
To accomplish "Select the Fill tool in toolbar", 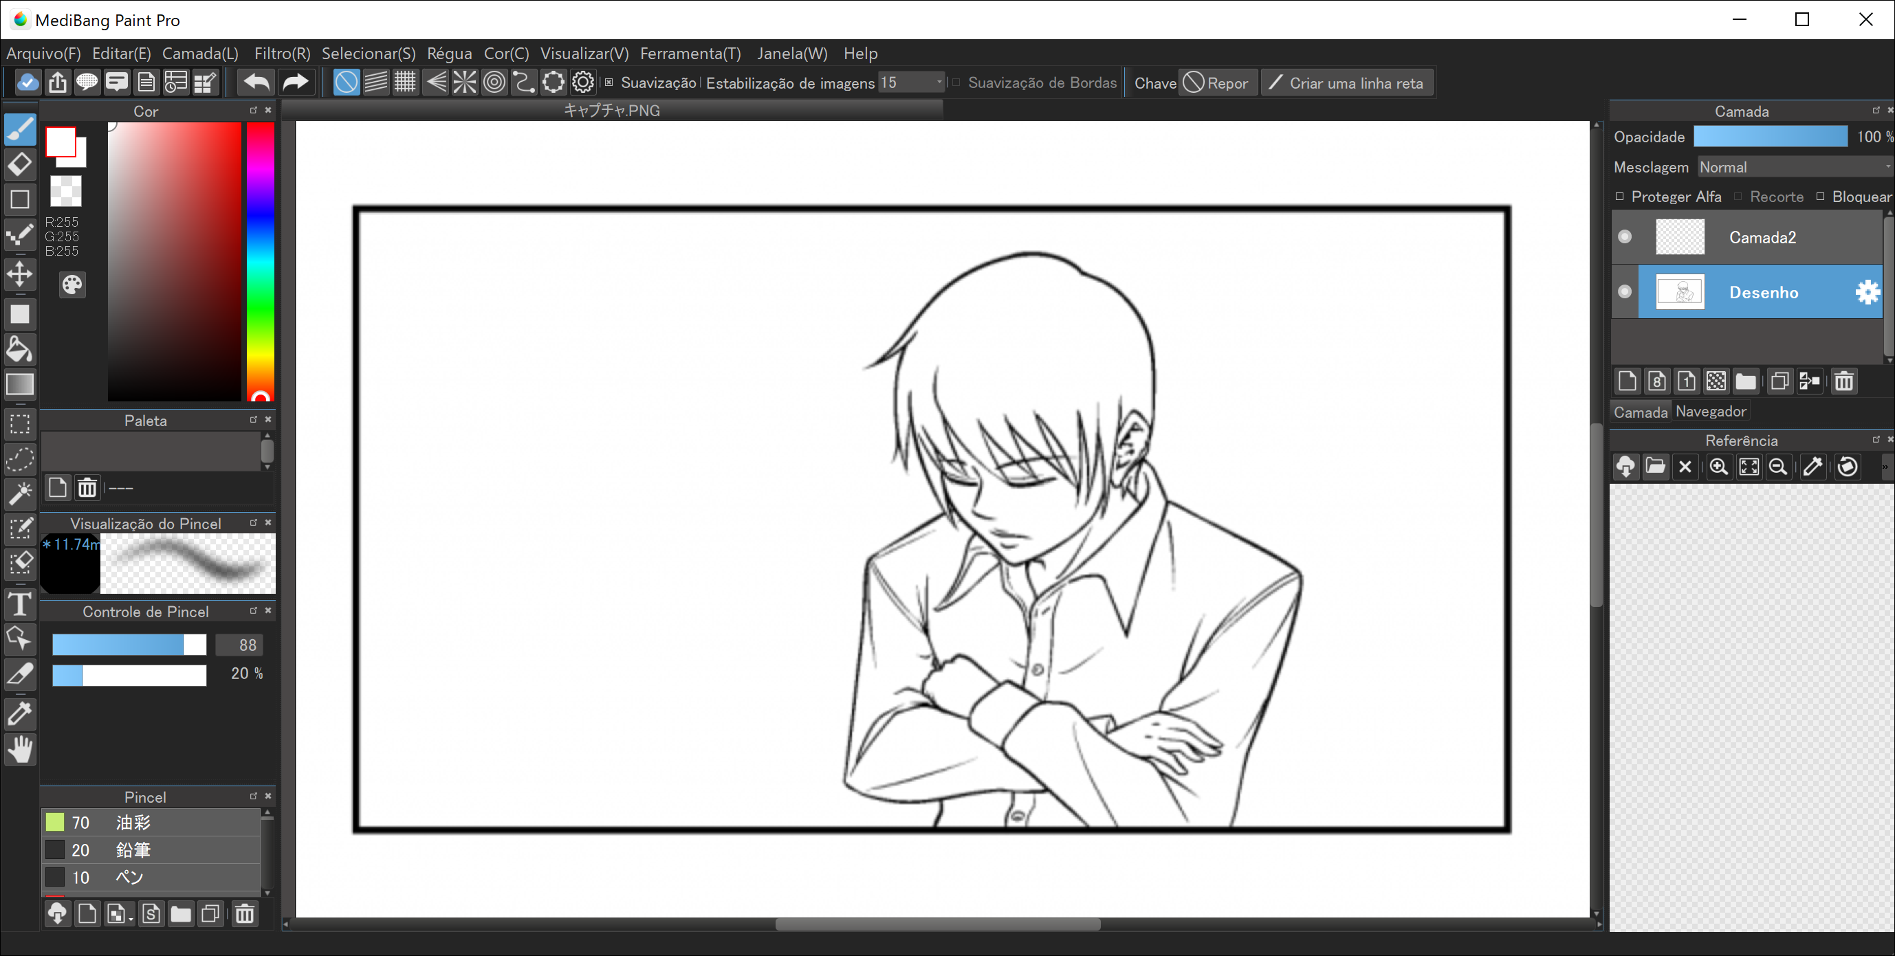I will pos(19,350).
